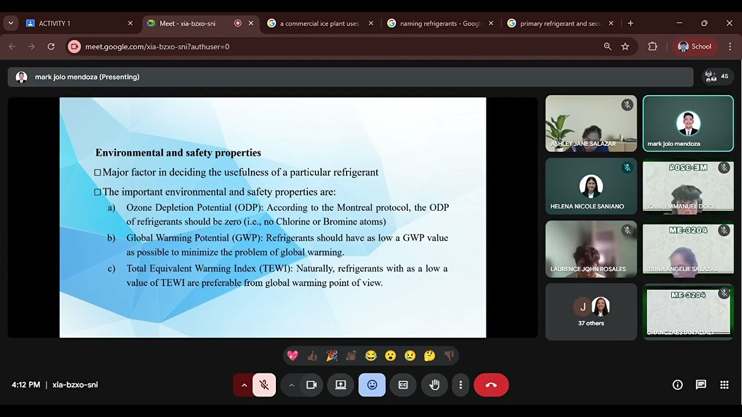Screen dimensions: 742x417
Task: Open the chat panel icon
Action: tap(701, 385)
